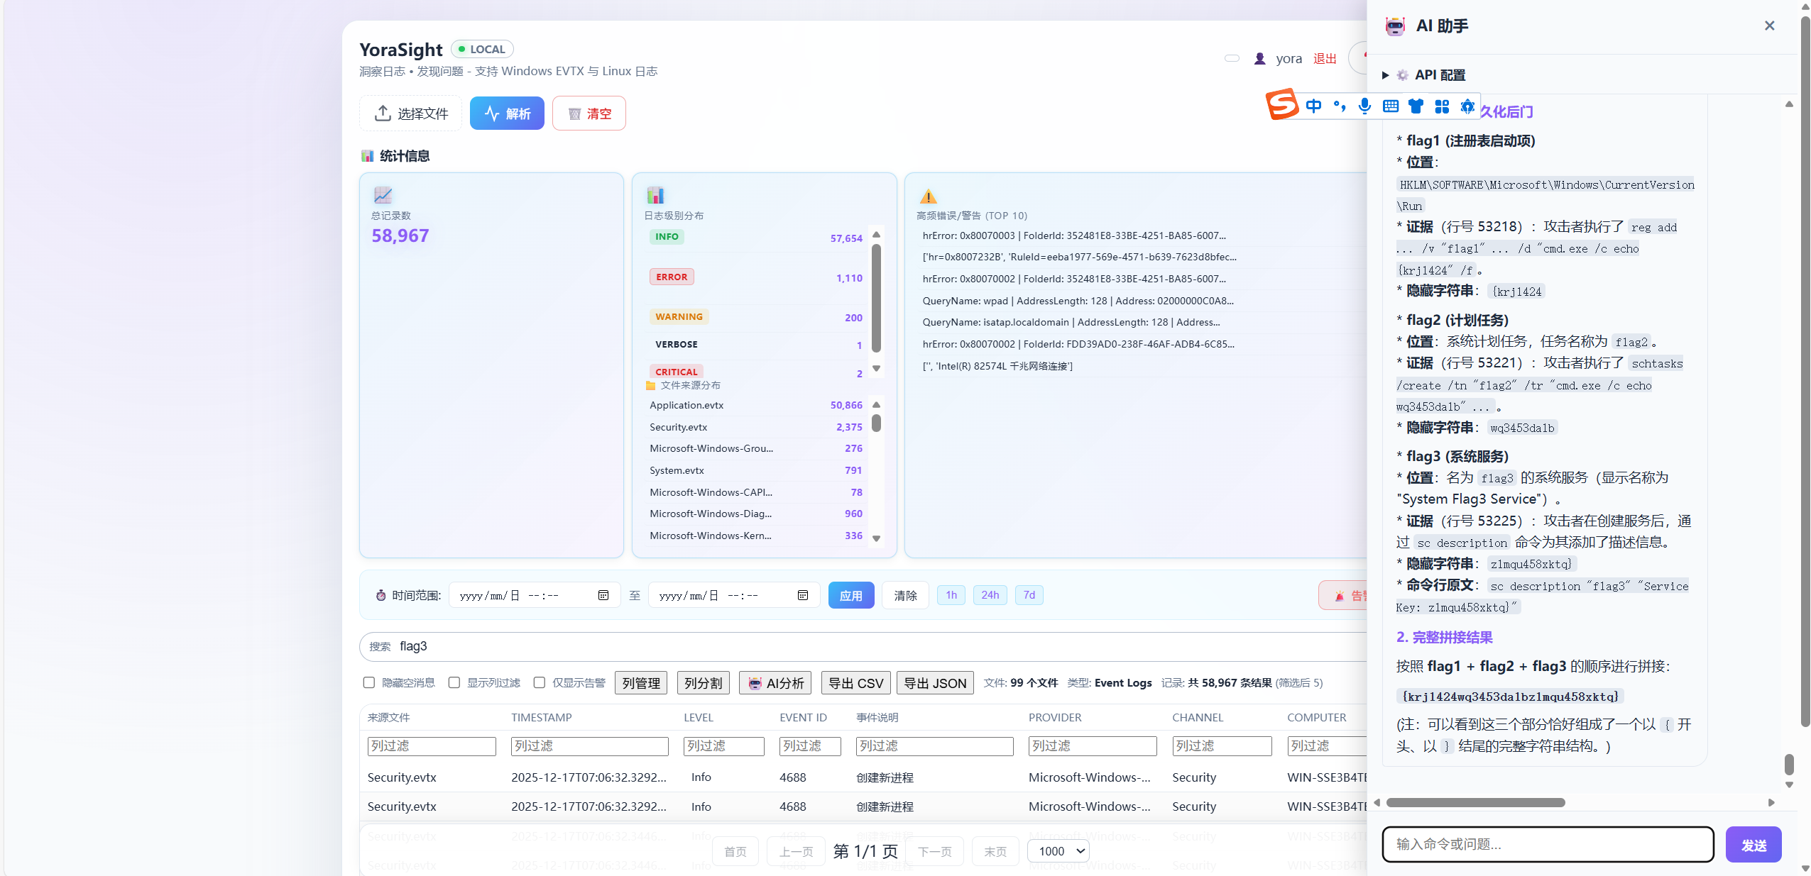This screenshot has height=876, width=1811.
Task: Enable the hide empty messages checkbox
Action: point(368,682)
